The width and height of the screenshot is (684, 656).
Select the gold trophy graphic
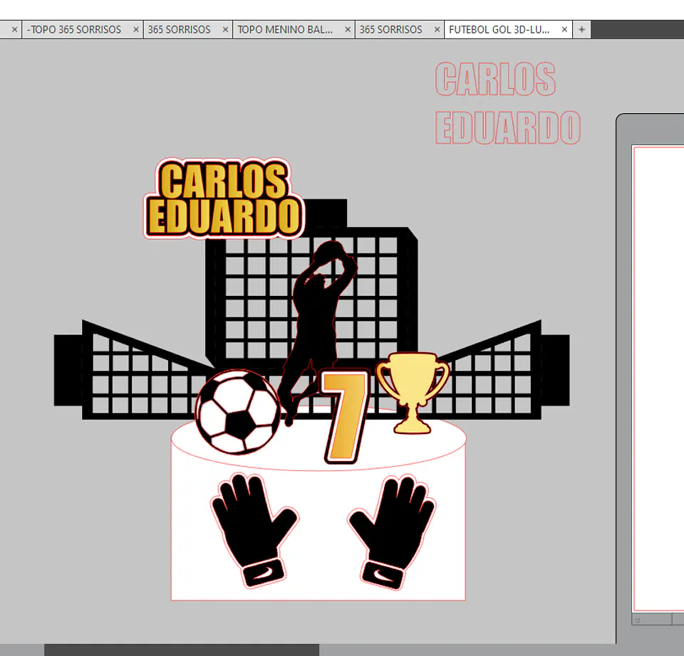coord(413,393)
